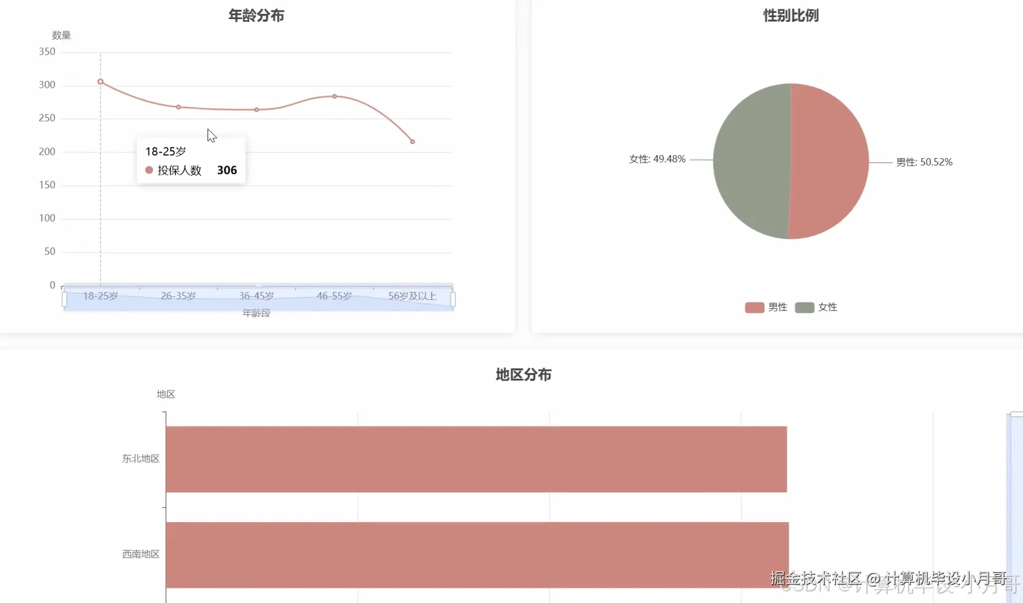Click the 56岁及以上 axis label
This screenshot has width=1023, height=603.
pyautogui.click(x=413, y=295)
